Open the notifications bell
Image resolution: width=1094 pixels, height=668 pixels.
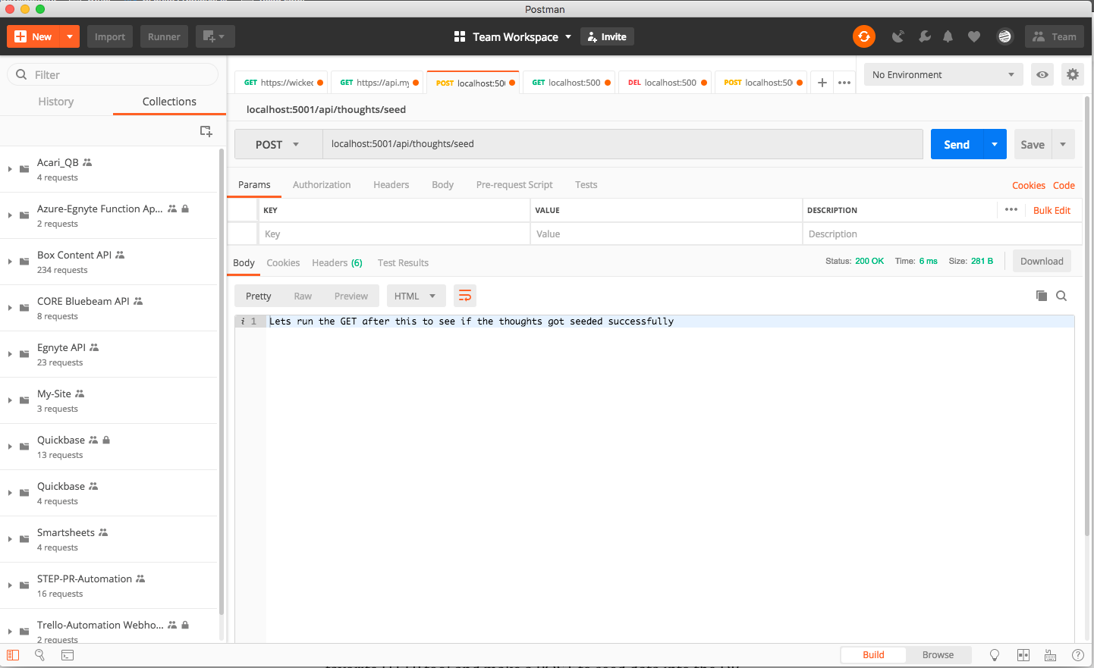click(948, 36)
